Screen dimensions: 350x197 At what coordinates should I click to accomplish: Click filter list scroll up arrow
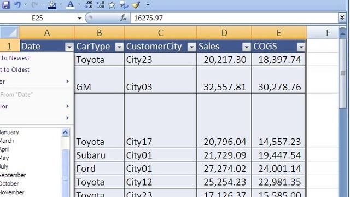coord(65,132)
